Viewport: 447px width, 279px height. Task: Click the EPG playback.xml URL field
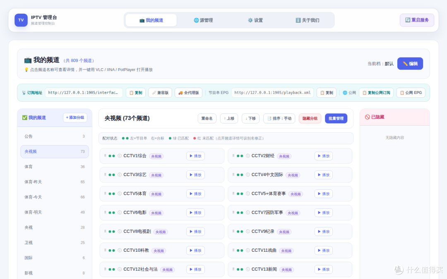click(x=272, y=93)
